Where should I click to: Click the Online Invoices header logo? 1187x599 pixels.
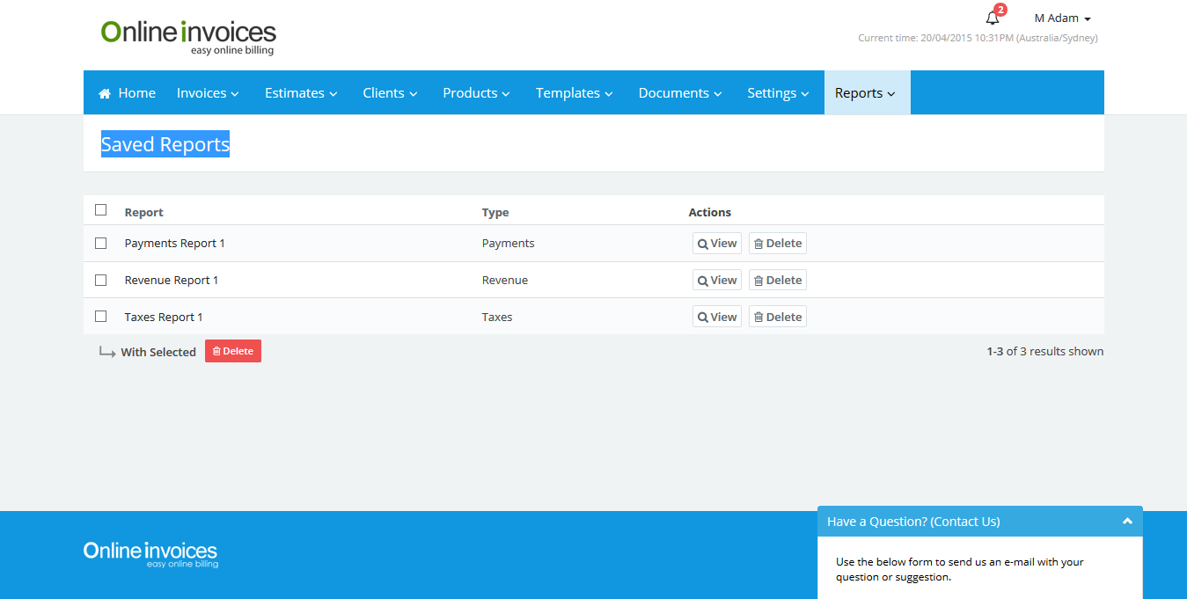188,37
